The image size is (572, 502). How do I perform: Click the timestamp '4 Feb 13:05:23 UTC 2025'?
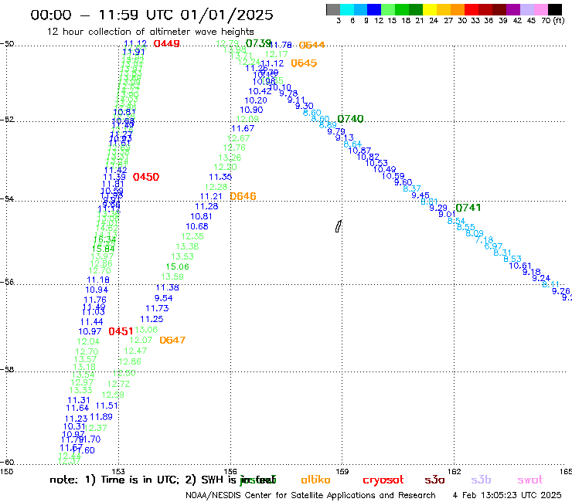tap(507, 496)
